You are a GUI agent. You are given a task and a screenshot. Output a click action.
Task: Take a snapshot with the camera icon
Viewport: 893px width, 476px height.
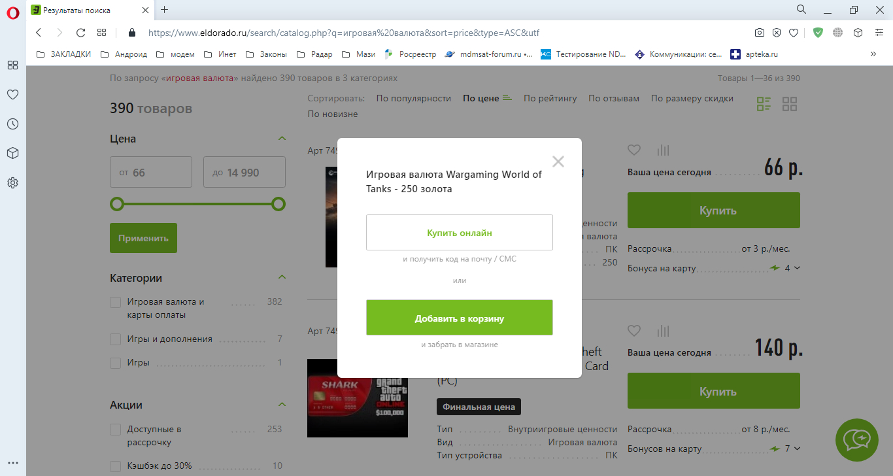click(760, 33)
